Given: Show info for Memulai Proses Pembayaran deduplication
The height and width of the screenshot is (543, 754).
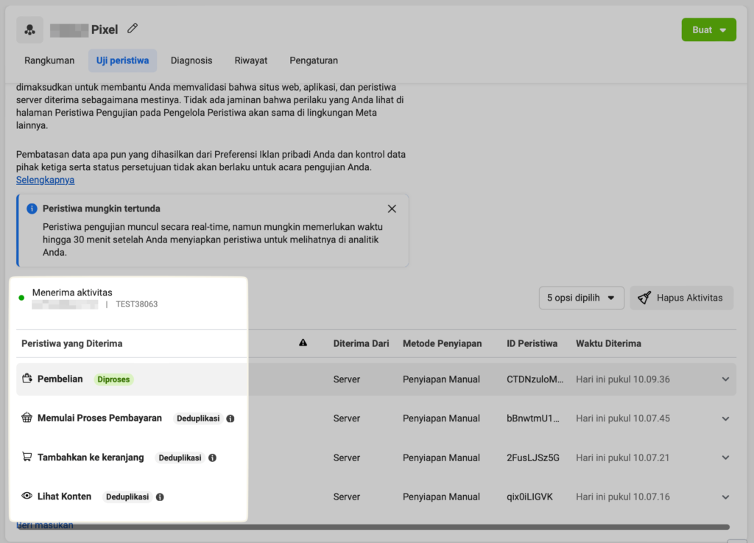Looking at the screenshot, I should 230,418.
